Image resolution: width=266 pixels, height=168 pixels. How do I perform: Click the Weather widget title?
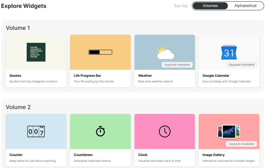tap(145, 75)
